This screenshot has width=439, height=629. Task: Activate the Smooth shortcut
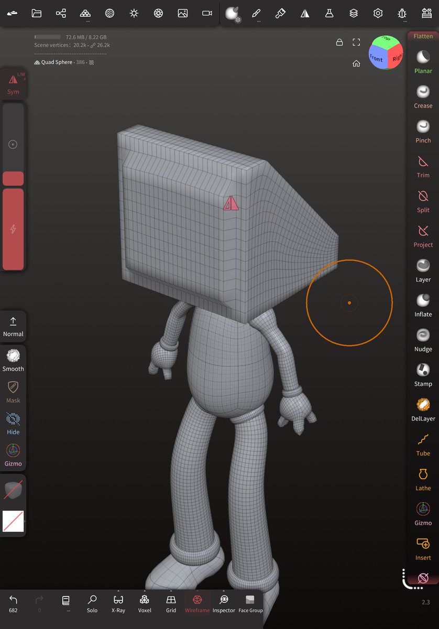click(13, 361)
